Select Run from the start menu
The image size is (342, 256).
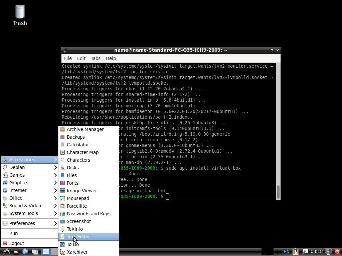[x=29, y=233]
